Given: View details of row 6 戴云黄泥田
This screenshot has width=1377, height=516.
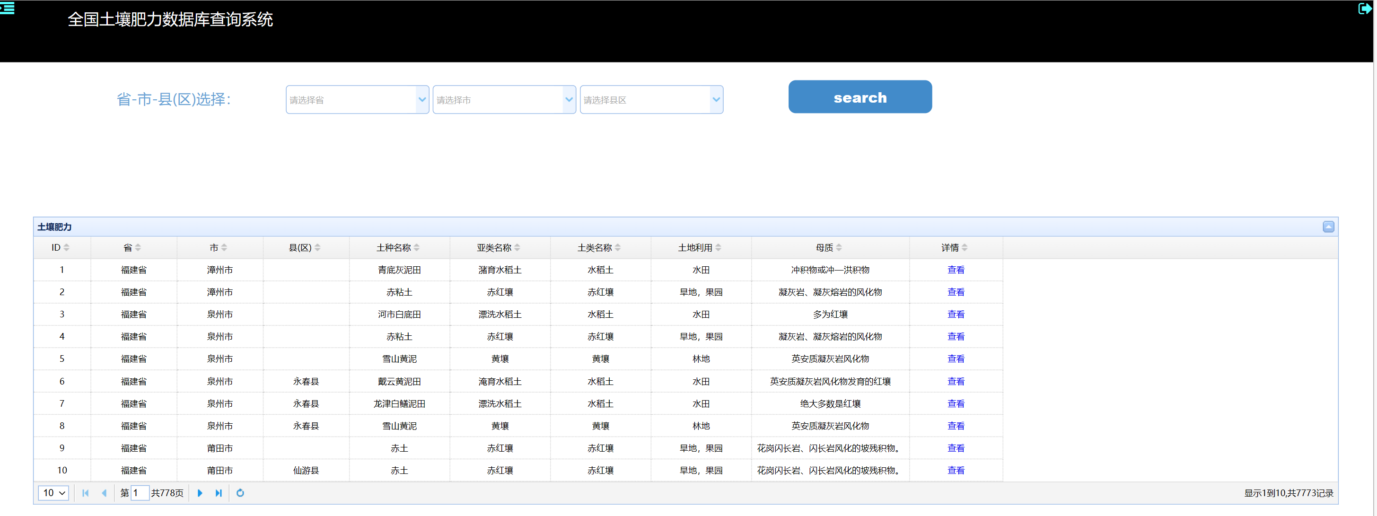Looking at the screenshot, I should [956, 382].
